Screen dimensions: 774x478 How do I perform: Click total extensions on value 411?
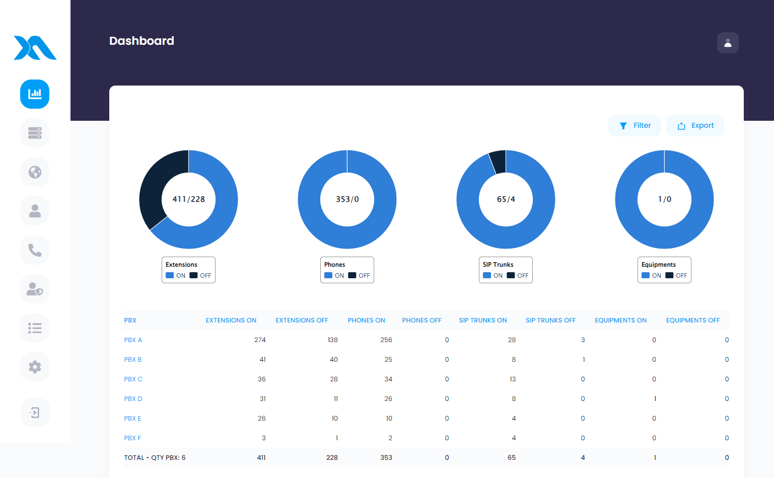pos(261,458)
